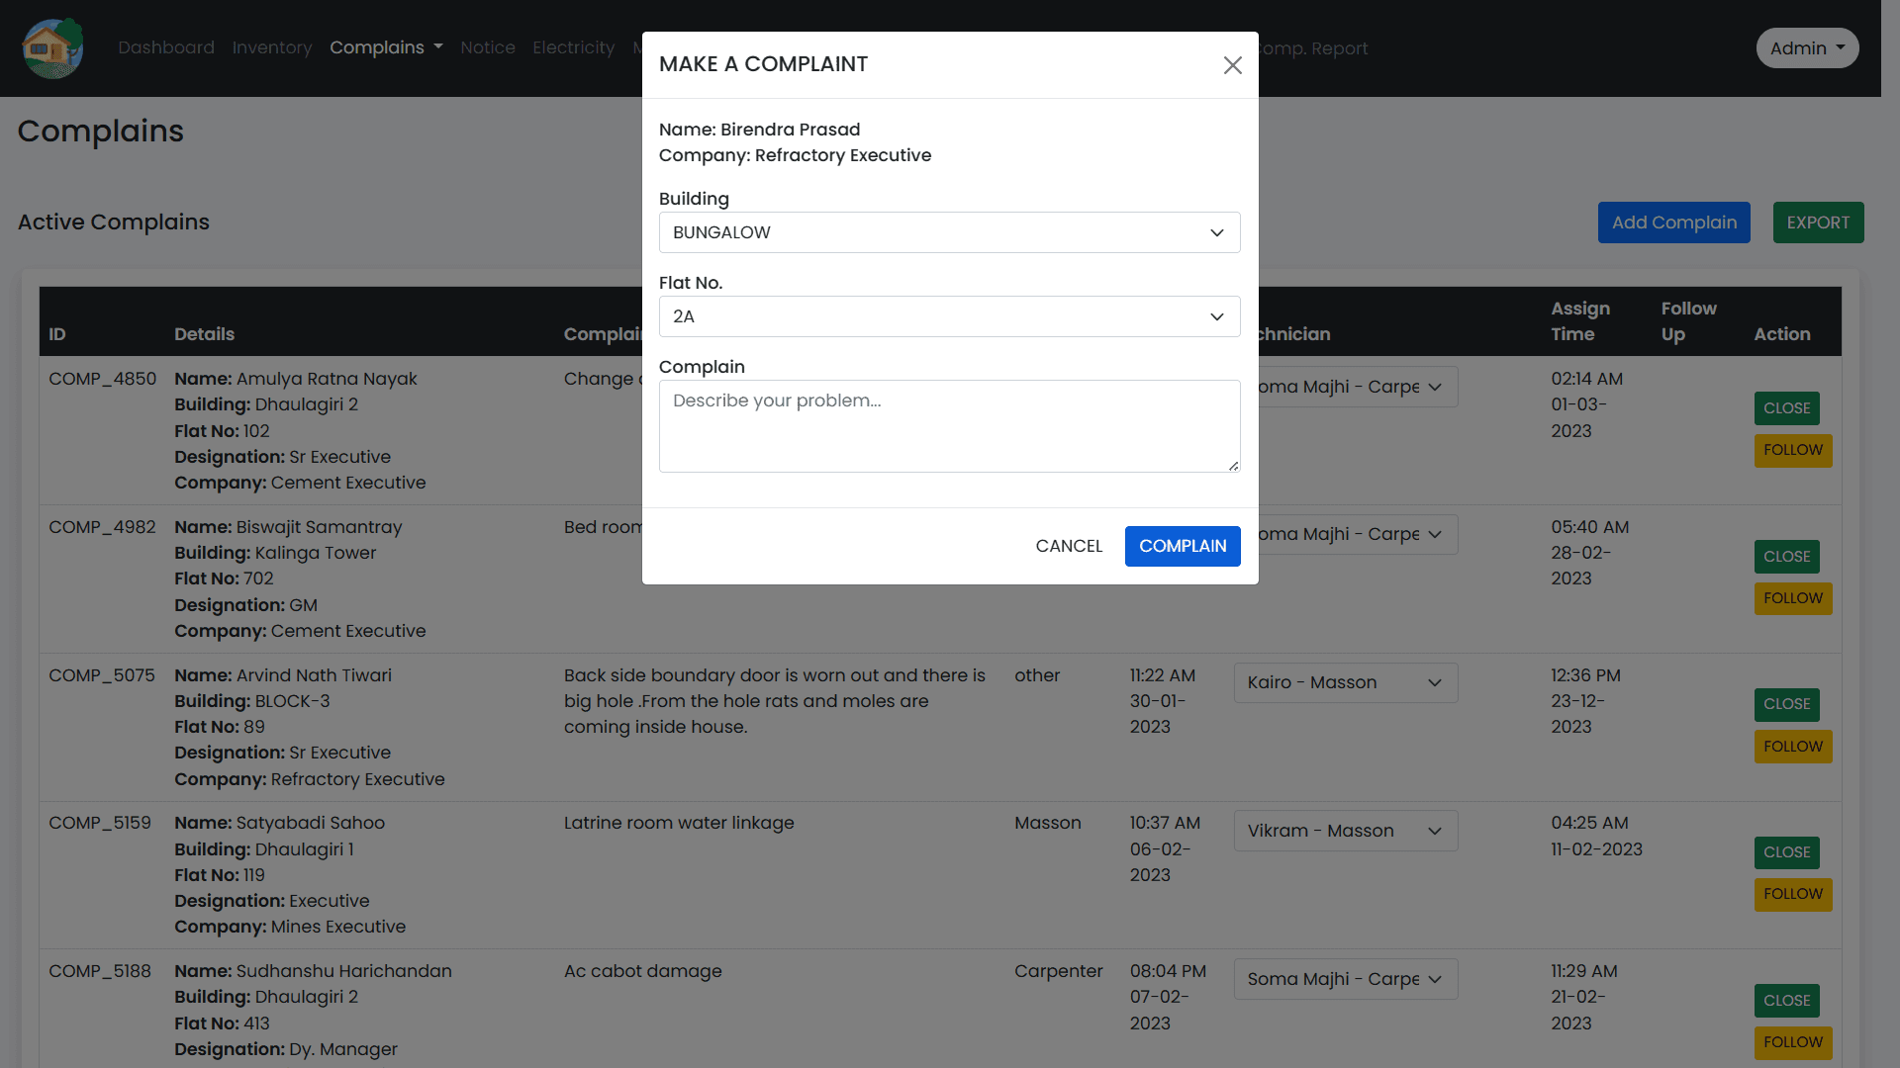Navigate to the Dashboard menu item

click(165, 47)
